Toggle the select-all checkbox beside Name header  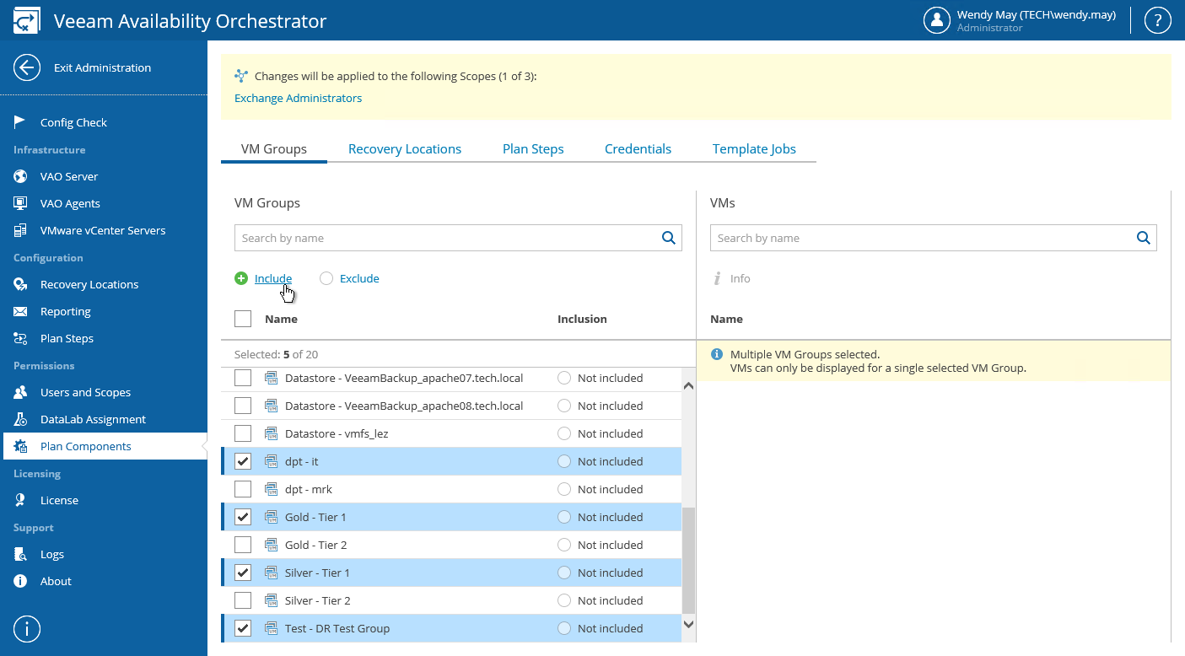(243, 319)
